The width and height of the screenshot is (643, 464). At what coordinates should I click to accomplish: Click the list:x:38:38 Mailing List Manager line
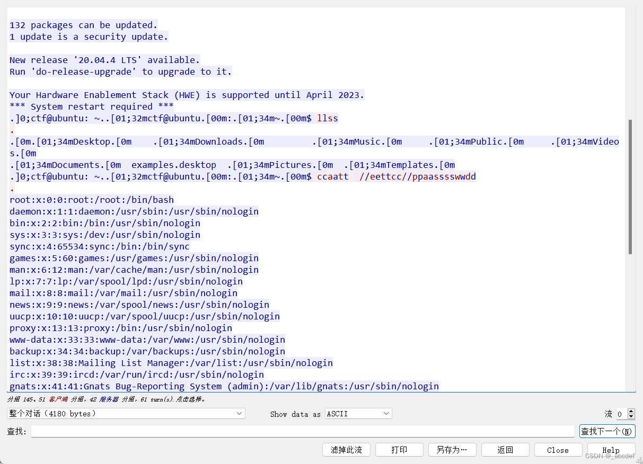[x=171, y=363]
